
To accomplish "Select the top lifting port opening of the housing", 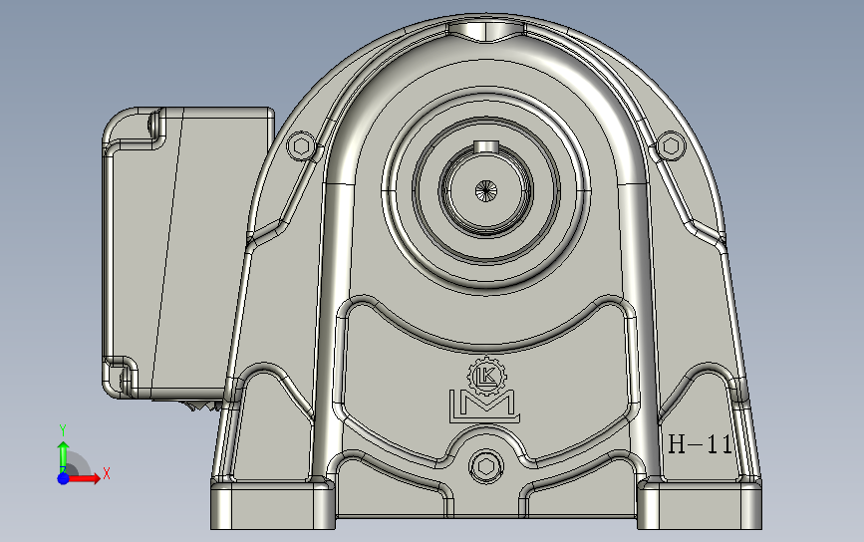I will click(x=486, y=30).
